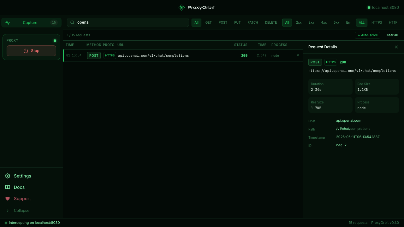Image resolution: width=404 pixels, height=227 pixels.
Task: Click the HTTPS badge in the request row
Action: [110, 55]
